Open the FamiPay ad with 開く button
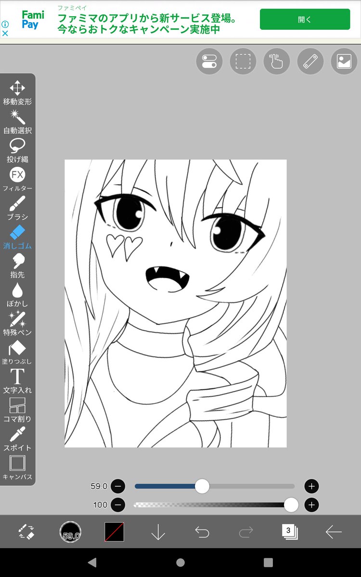361x577 pixels. click(x=305, y=19)
